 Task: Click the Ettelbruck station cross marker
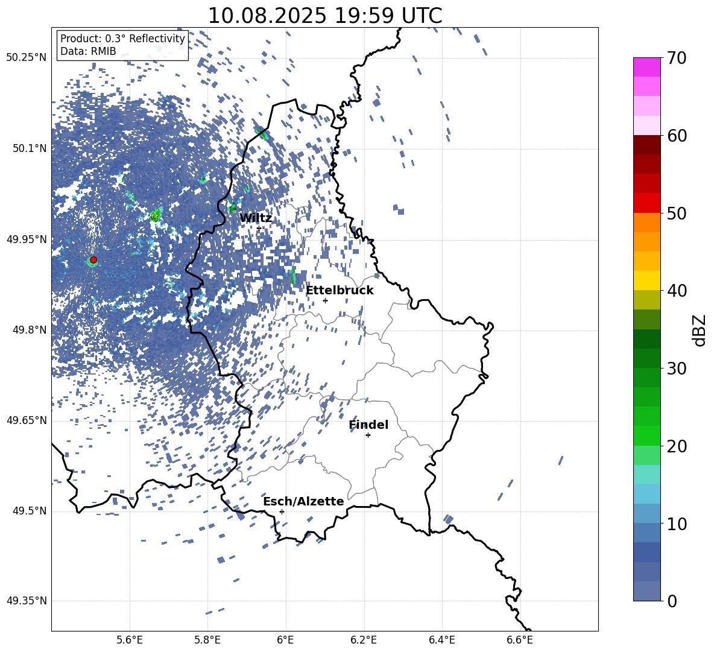pyautogui.click(x=325, y=300)
